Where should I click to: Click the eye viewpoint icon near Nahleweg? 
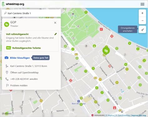point(73,110)
